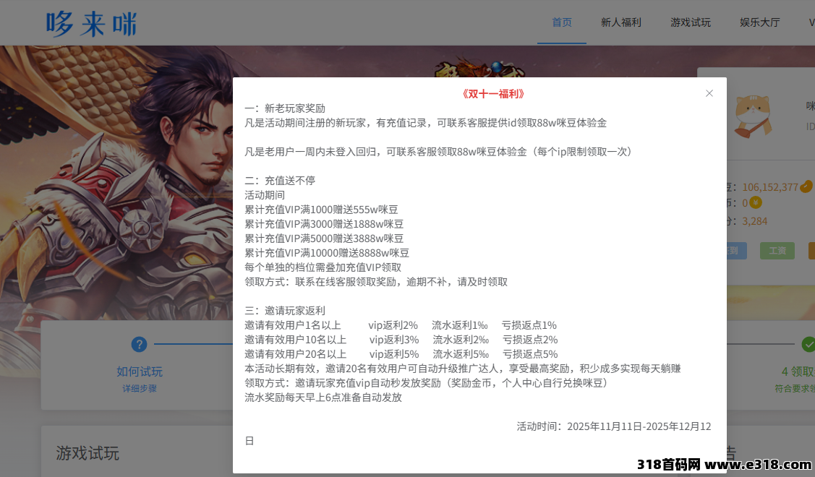Click the blue question mark step icon
This screenshot has width=815, height=477.
pos(139,345)
